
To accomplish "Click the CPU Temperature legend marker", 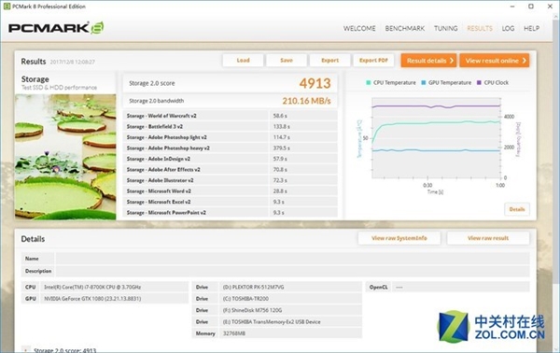I will tap(369, 82).
